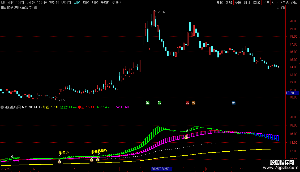The height and width of the screenshot is (172, 300).
Task: Click the blue 财 financial marker
Action: (234, 103)
